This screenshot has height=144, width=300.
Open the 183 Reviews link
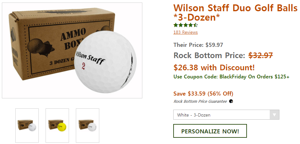185,32
